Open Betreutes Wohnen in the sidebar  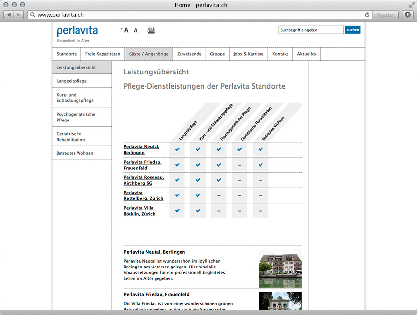tap(82, 153)
